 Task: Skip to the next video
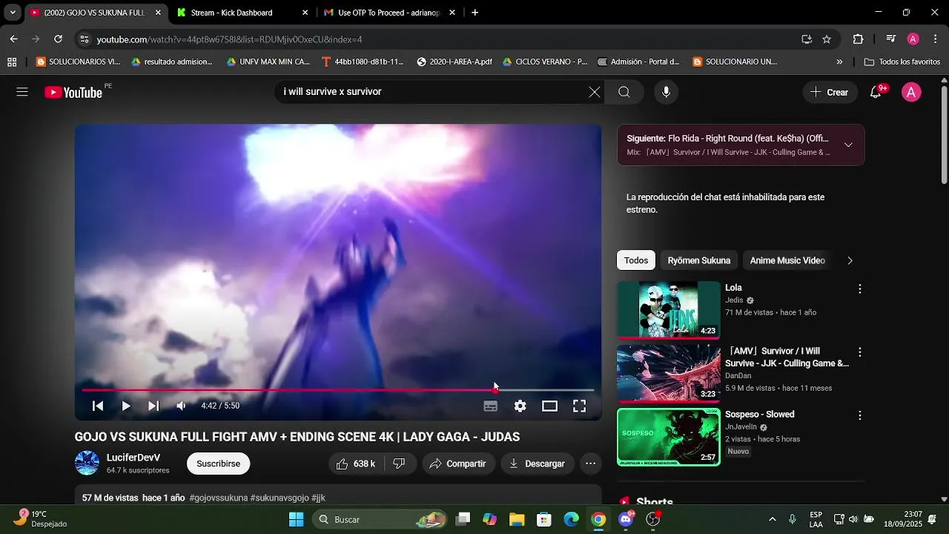(x=153, y=406)
